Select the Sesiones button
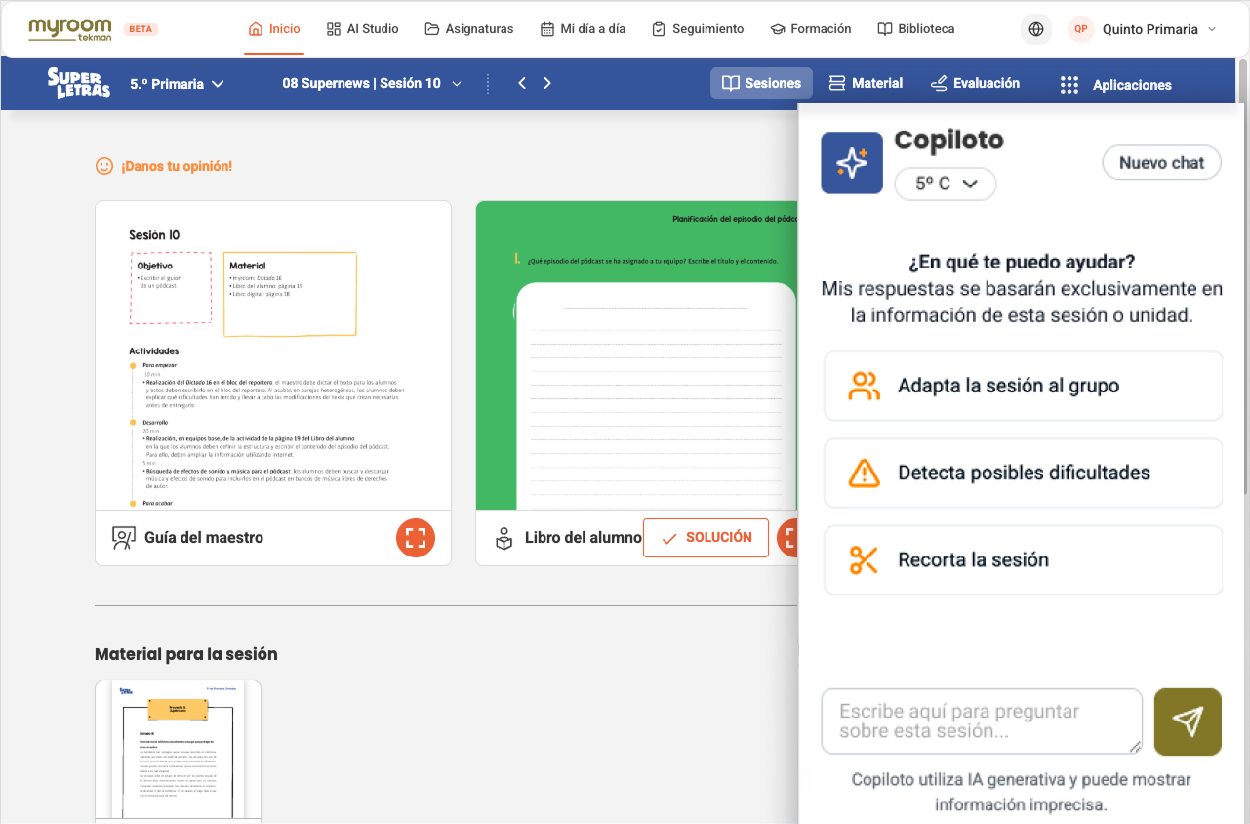Screen dimensions: 1250x824 [761, 84]
